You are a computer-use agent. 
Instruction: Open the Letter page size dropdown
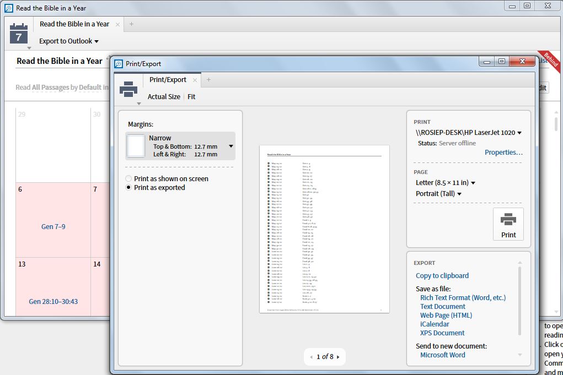pos(446,183)
